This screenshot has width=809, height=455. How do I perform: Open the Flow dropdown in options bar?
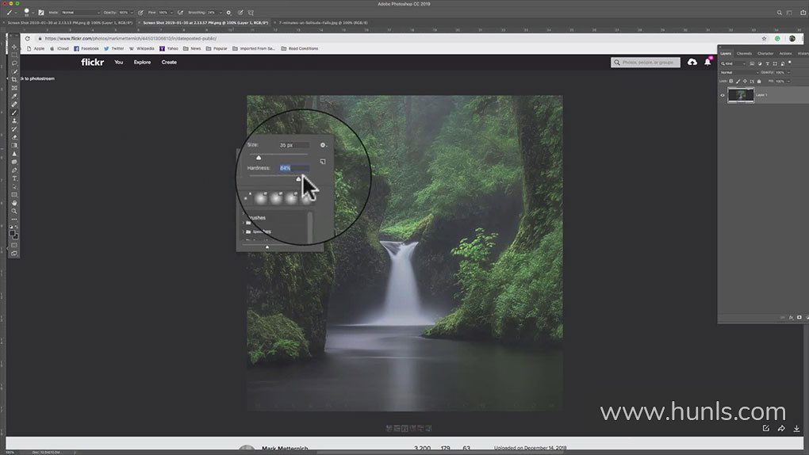coord(172,13)
